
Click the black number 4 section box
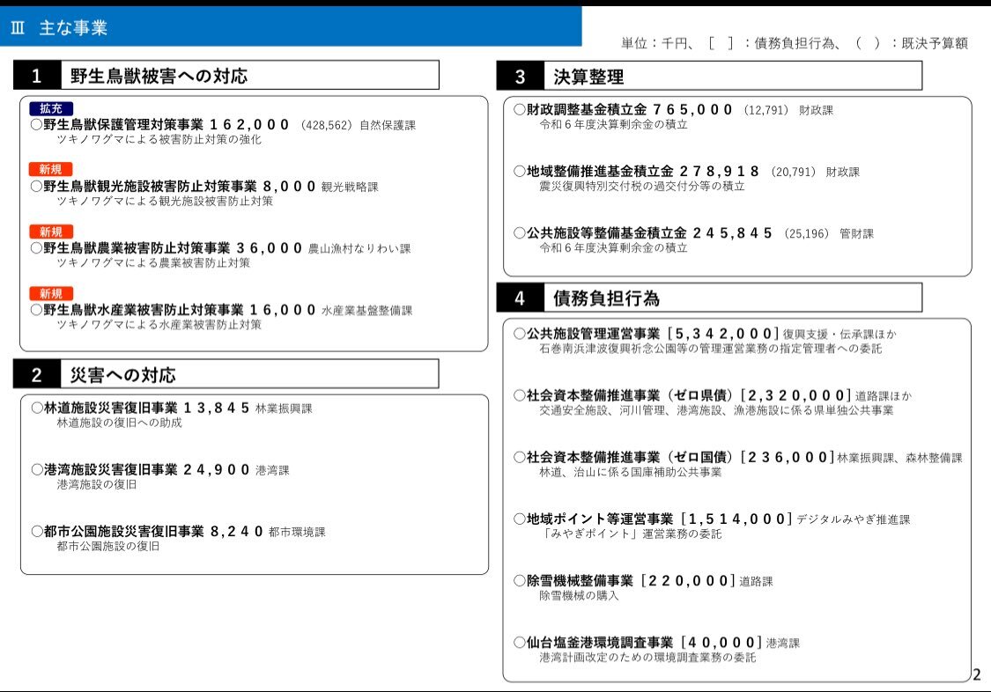[520, 298]
